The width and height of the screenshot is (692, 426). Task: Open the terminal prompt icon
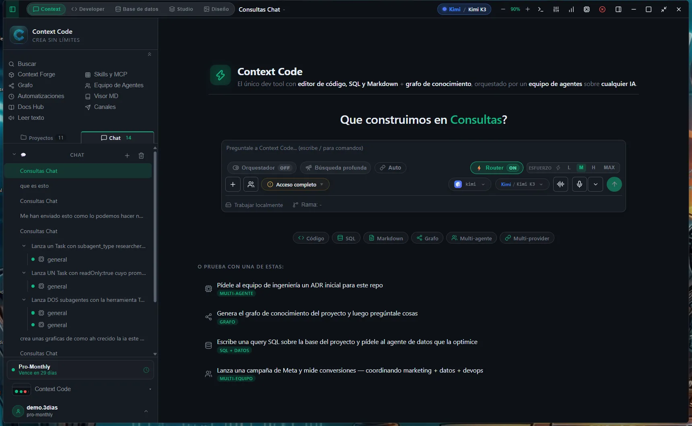coord(541,9)
